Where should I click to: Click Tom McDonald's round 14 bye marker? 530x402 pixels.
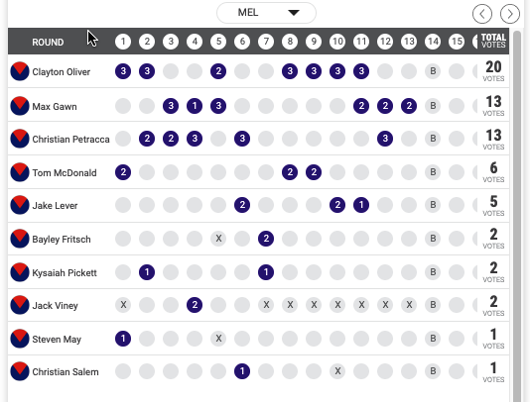(433, 172)
